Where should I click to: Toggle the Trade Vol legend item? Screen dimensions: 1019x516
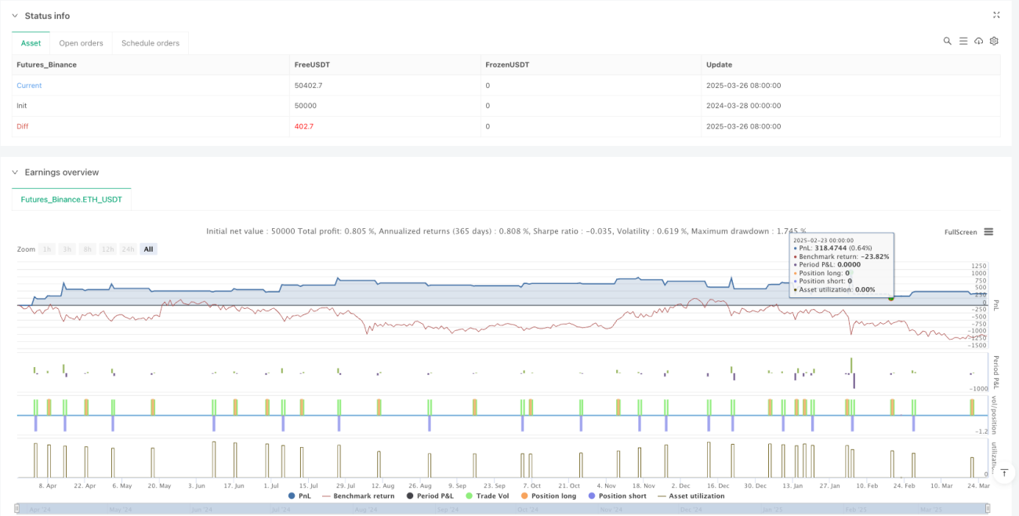(489, 496)
